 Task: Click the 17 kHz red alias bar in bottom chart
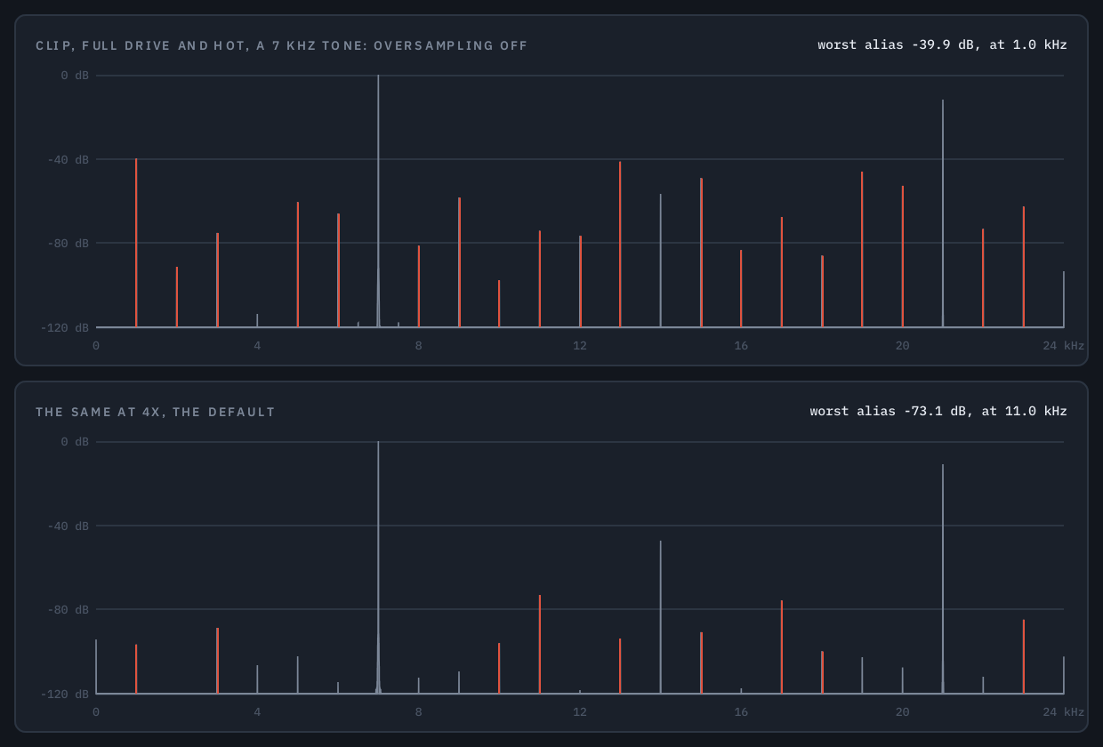click(x=782, y=647)
